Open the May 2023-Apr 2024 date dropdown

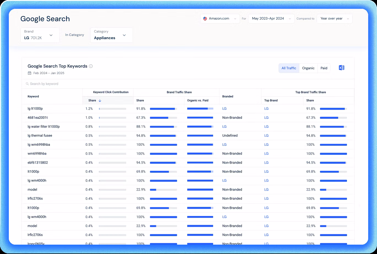click(x=271, y=19)
